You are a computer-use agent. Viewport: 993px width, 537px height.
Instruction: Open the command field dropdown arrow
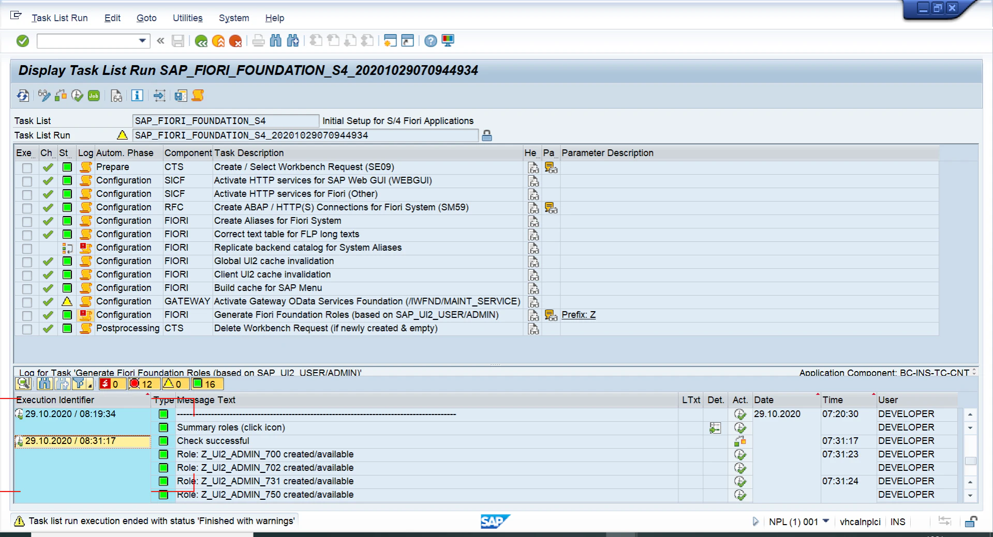tap(142, 41)
